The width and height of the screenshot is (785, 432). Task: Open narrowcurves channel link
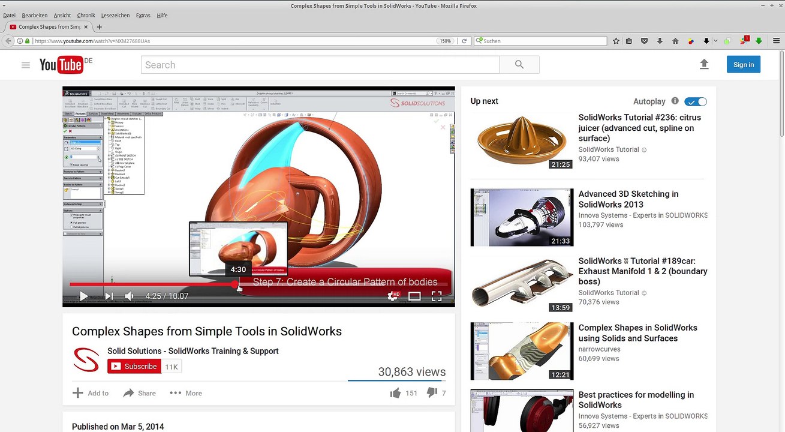click(x=599, y=349)
